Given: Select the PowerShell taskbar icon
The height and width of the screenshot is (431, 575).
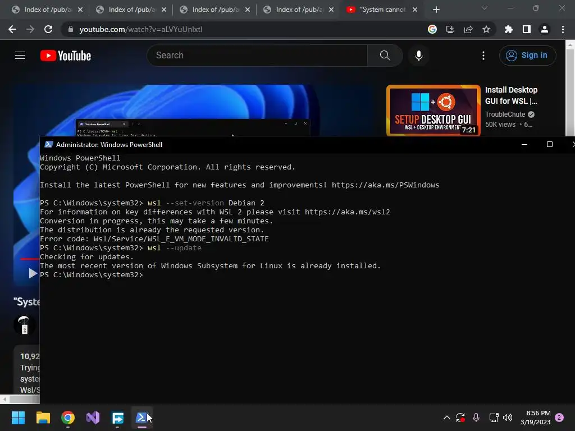Looking at the screenshot, I should pyautogui.click(x=142, y=418).
